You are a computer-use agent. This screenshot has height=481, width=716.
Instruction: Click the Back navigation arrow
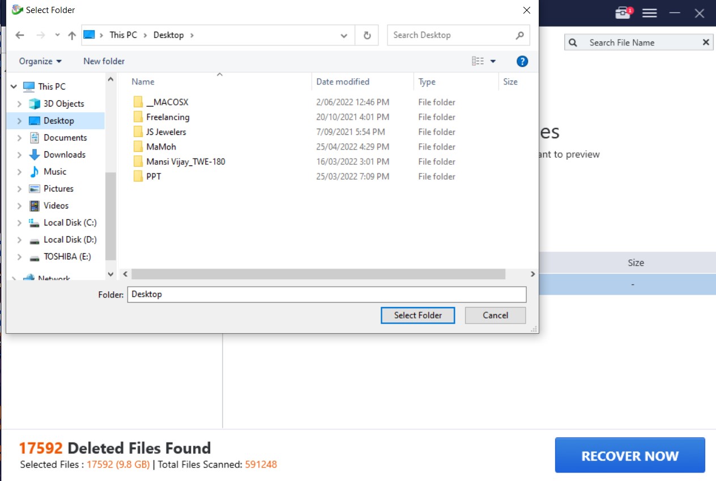click(x=20, y=35)
